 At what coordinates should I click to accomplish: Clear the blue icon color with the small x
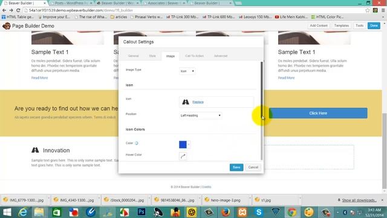(189, 144)
